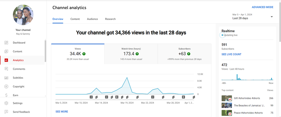Open the Dashboard sidebar icon
Viewport: 281px width, 117px height.
click(6, 43)
